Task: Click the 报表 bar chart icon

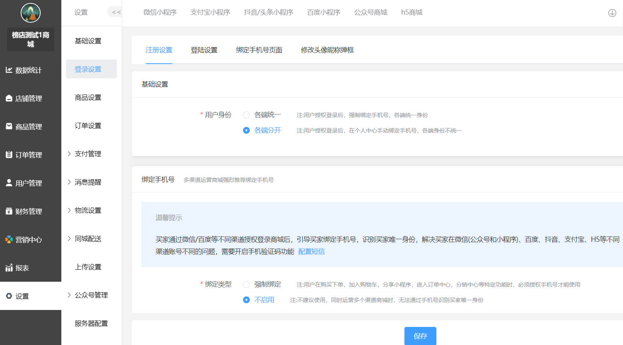Action: (x=9, y=268)
